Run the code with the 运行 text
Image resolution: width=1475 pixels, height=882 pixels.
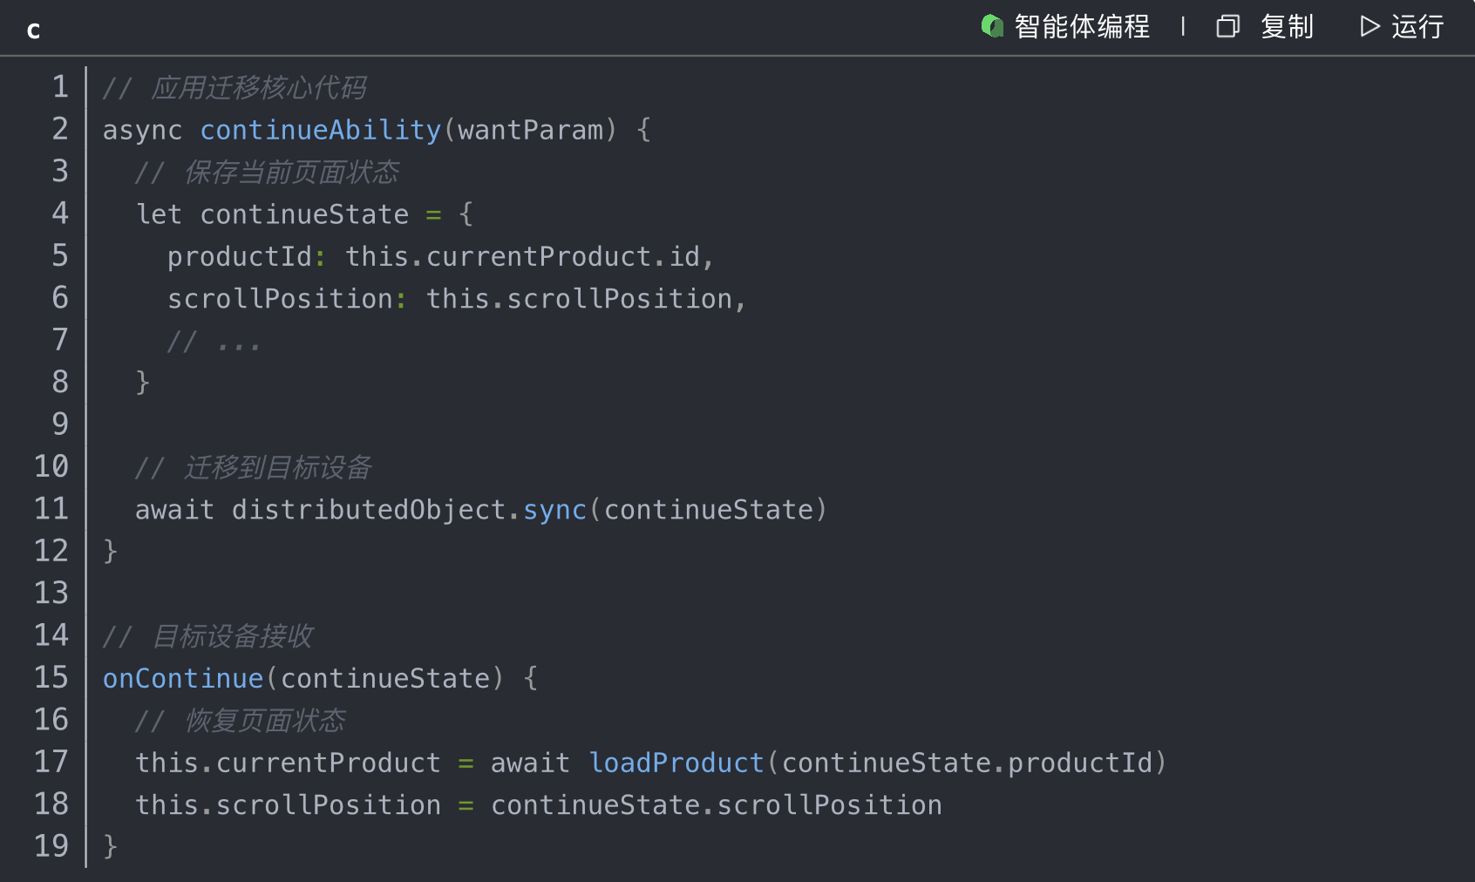1417,27
